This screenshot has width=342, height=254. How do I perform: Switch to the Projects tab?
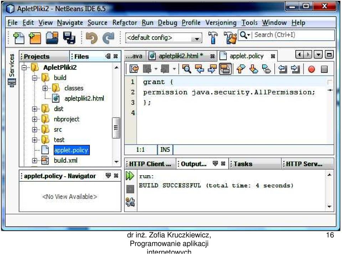[37, 57]
